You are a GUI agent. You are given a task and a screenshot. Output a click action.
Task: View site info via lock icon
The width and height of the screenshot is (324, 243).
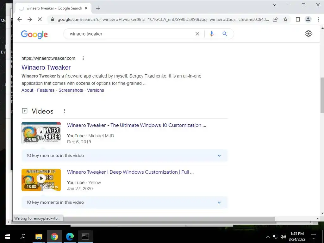[x=53, y=19]
